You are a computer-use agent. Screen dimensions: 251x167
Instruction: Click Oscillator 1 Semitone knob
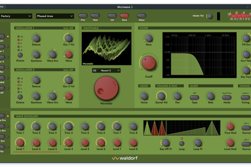tap(36, 54)
